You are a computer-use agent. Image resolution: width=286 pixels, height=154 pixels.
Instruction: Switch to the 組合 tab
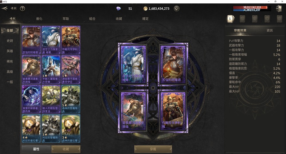(92, 19)
